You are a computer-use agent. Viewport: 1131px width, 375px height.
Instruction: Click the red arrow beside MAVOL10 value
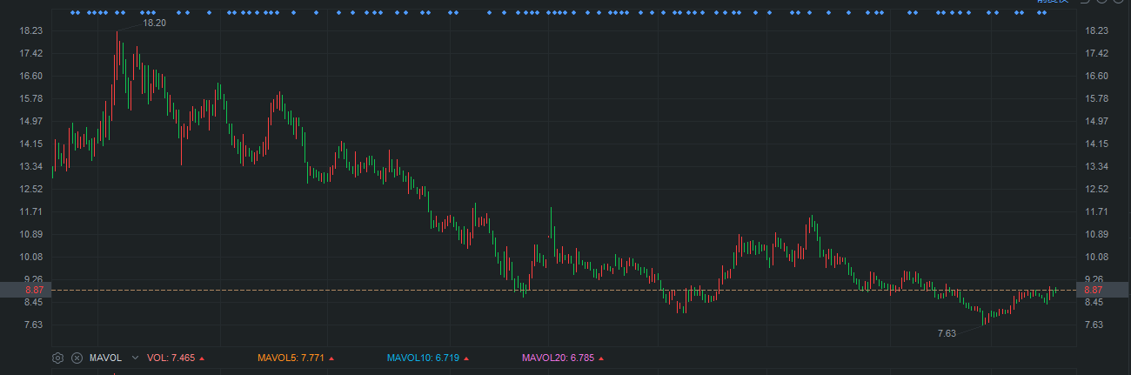tap(466, 358)
